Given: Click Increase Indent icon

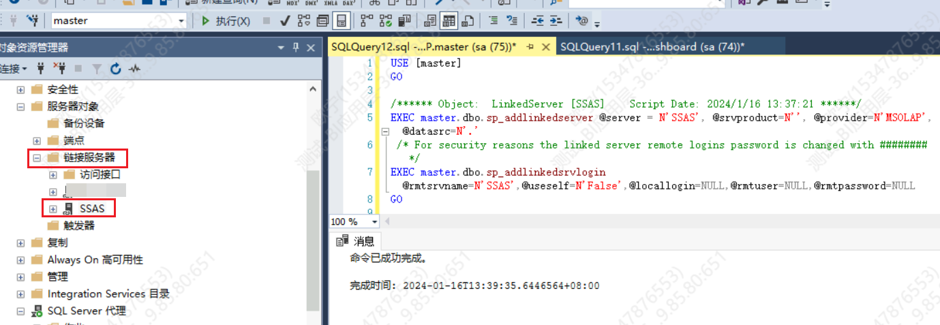Looking at the screenshot, I should (556, 20).
